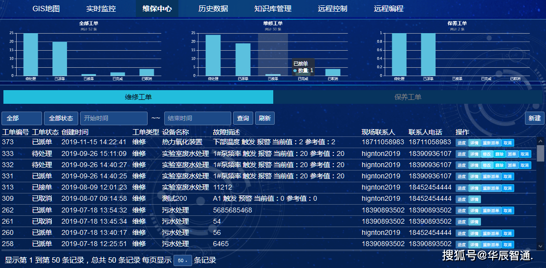This screenshot has height=268, width=546.
Task: Open 详情 for work order 309
Action: tap(474, 199)
